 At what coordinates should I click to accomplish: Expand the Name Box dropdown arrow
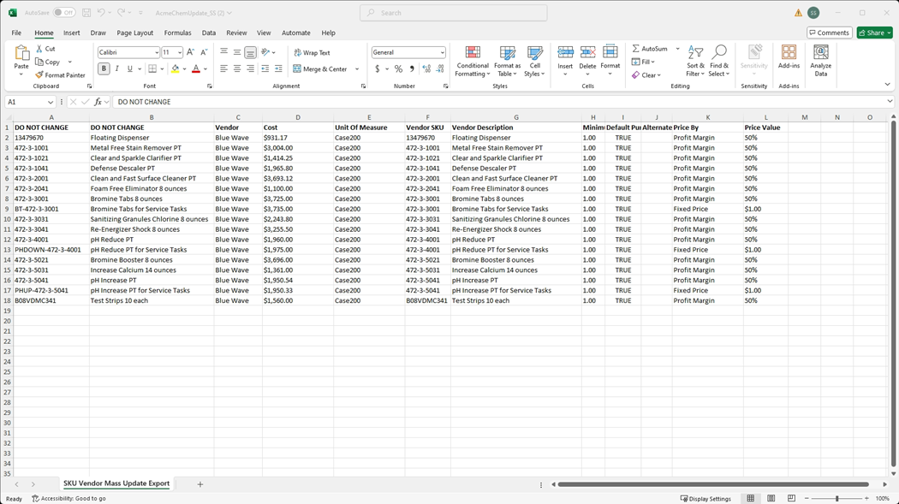pos(51,102)
